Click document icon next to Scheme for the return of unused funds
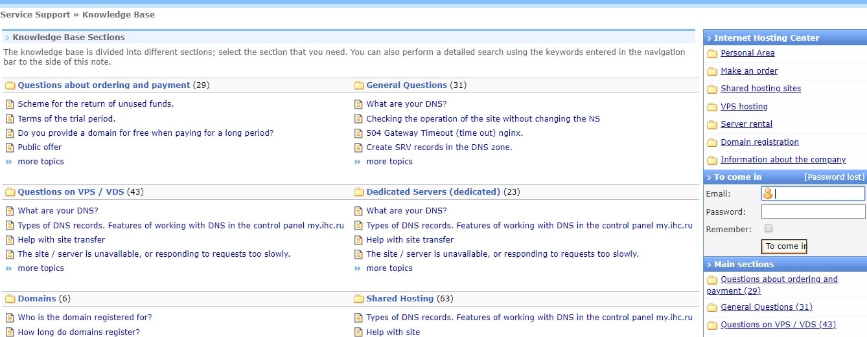The height and width of the screenshot is (337, 867). (x=10, y=104)
